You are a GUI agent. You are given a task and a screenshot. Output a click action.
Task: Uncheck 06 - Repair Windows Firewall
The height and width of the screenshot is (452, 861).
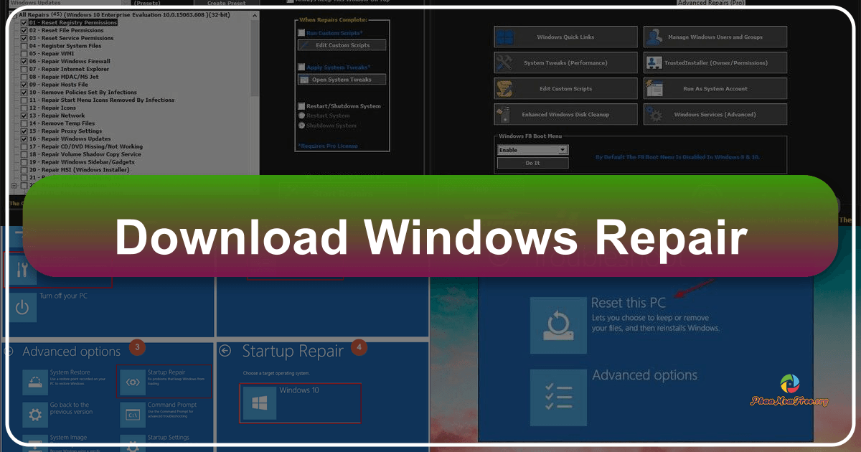point(25,61)
